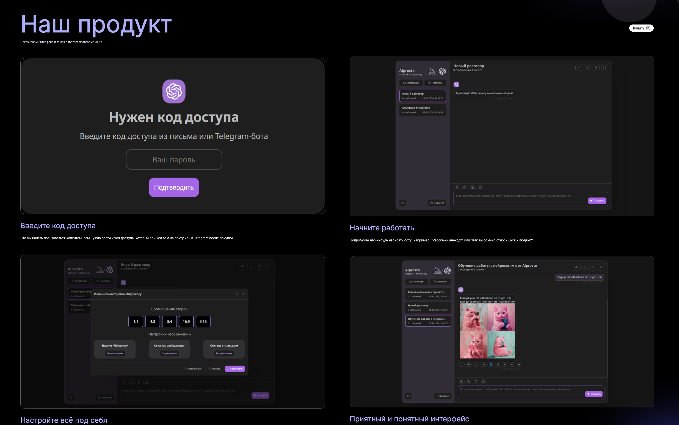Click the pencil edit icon in the pink cat chat header
Viewport: 679px width, 425px height.
point(593,267)
